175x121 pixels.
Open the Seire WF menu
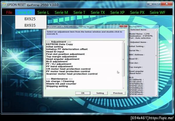click(x=157, y=12)
